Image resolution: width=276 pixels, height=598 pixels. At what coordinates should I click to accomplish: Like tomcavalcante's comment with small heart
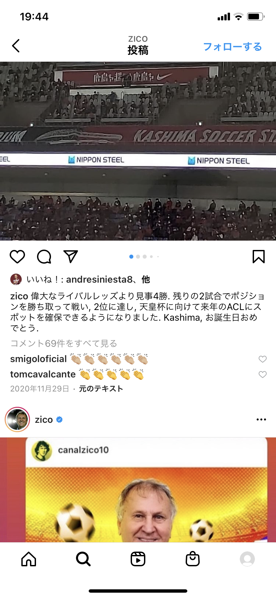pyautogui.click(x=263, y=374)
